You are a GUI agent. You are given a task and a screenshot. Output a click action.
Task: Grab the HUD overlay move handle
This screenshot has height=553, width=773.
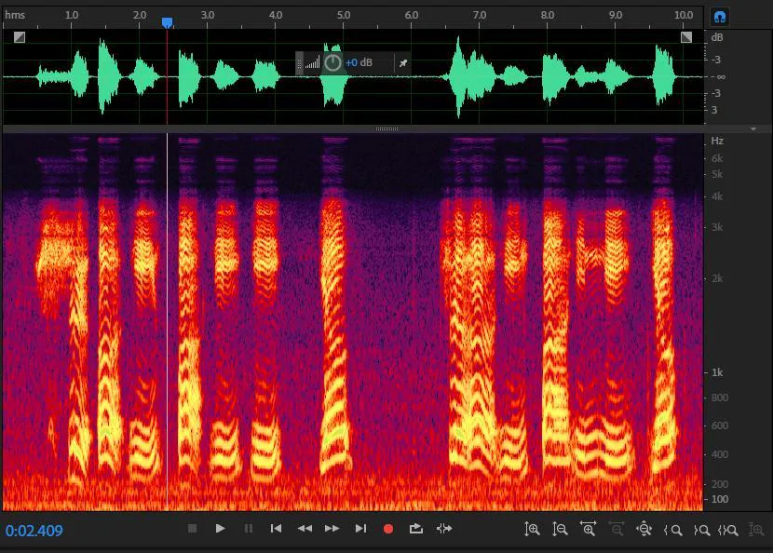click(299, 63)
